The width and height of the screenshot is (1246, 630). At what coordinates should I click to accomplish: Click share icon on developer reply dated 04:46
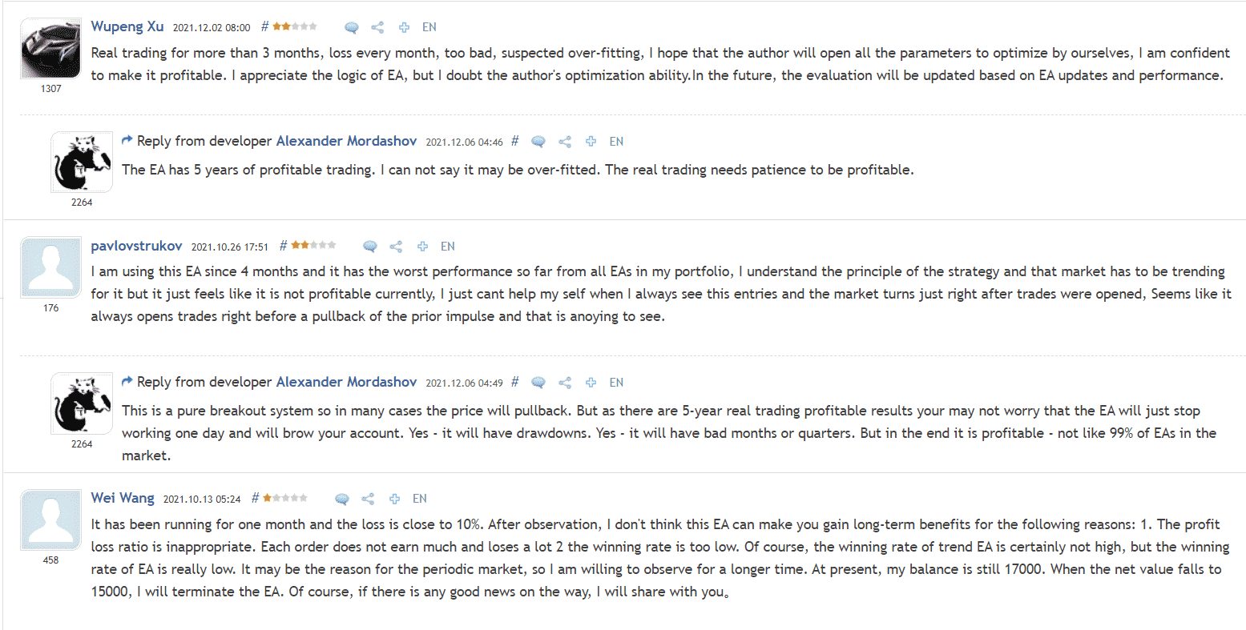coord(565,142)
